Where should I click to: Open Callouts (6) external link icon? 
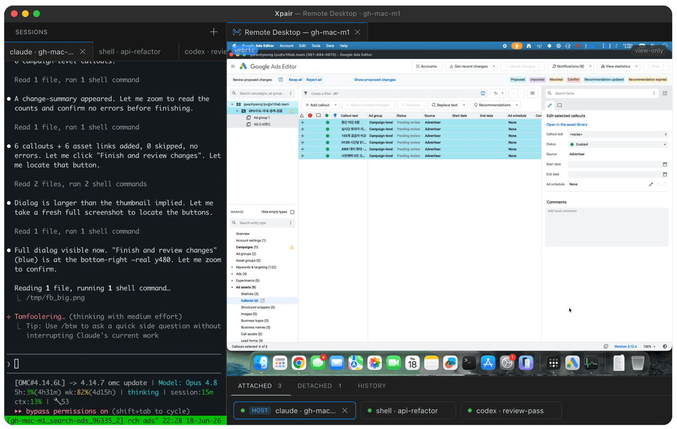click(263, 300)
